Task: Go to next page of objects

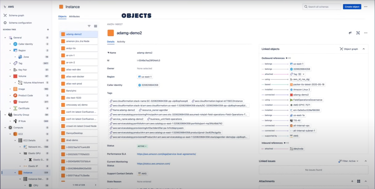Action: click(x=95, y=185)
